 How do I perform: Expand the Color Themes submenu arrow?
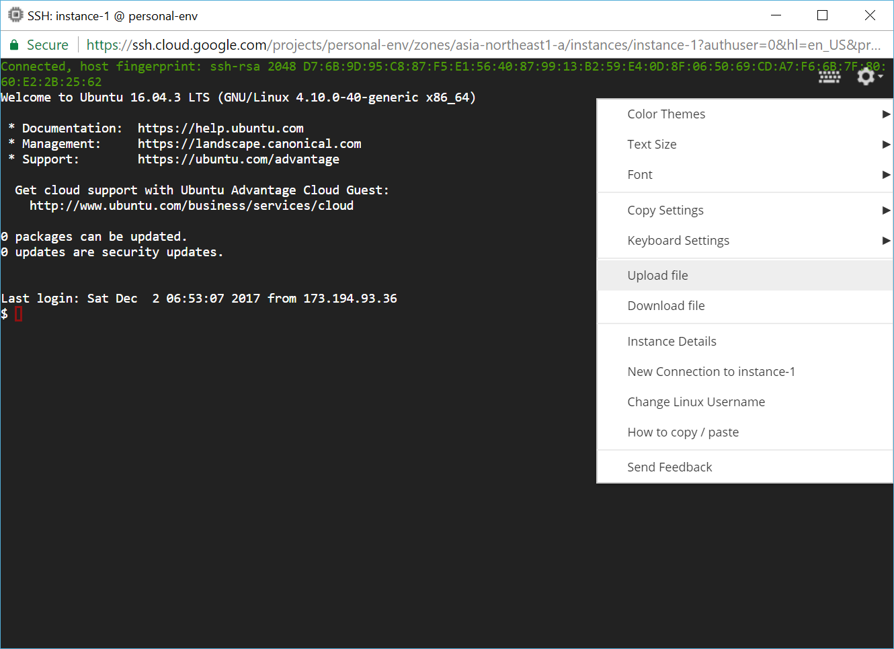tap(886, 114)
